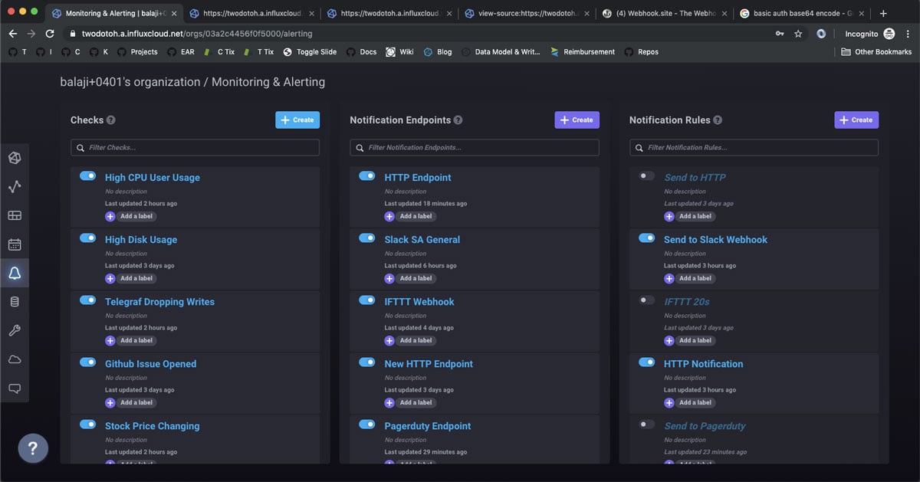Click the Filter Notification Endpoints search field
Image resolution: width=920 pixels, height=482 pixels.
pos(474,147)
